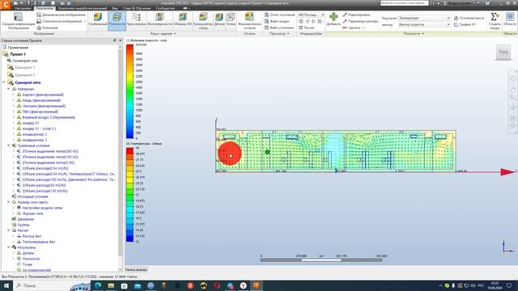Expand the Static image dropdown

pyautogui.click(x=84, y=21)
